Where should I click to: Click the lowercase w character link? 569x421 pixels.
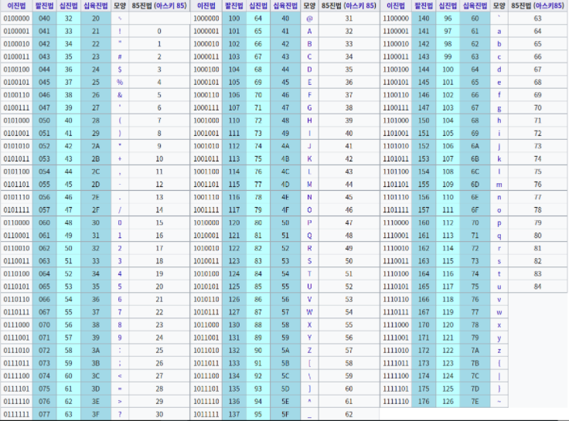point(499,312)
